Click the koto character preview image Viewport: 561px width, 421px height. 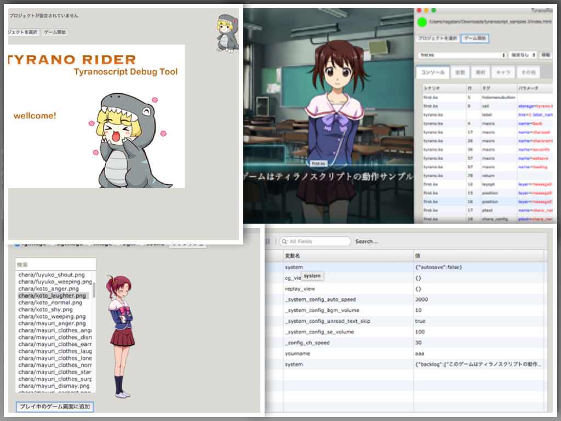point(121,336)
